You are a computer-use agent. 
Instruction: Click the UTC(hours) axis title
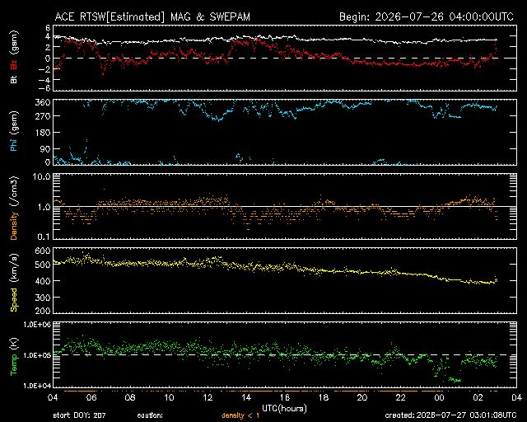[284, 409]
